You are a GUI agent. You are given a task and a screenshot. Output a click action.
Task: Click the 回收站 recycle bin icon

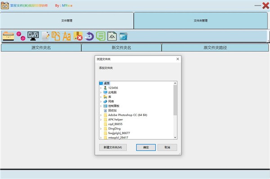105,111
